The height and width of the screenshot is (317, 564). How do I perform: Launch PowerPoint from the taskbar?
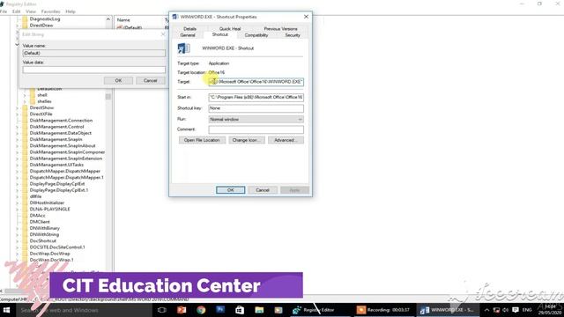(x=182, y=310)
